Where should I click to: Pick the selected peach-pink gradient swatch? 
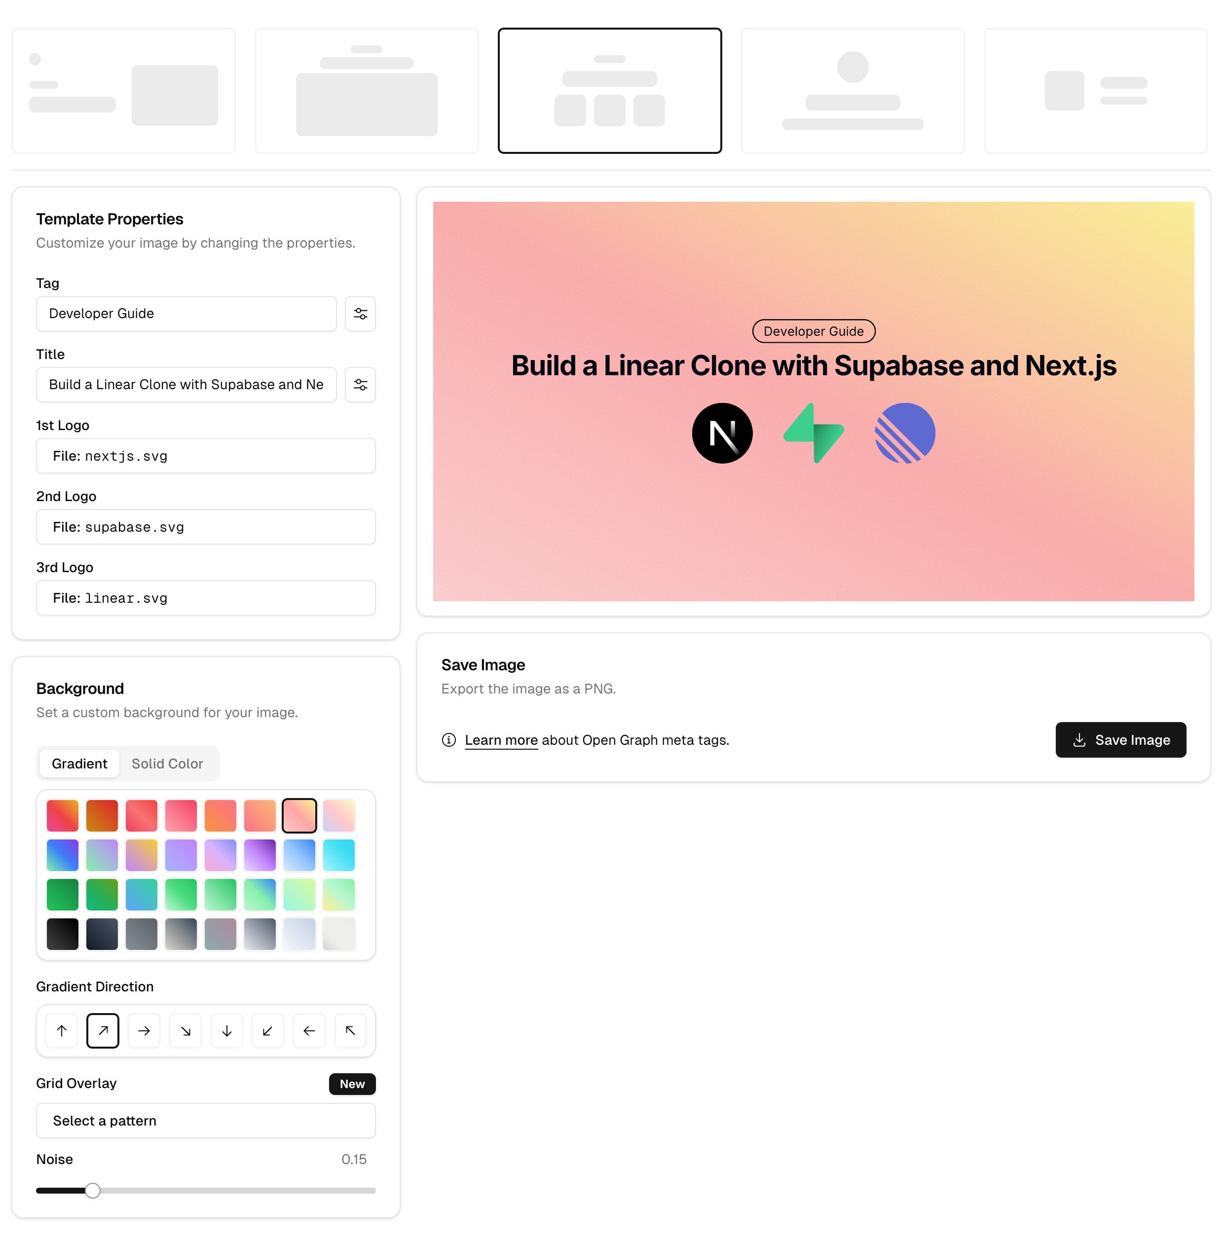299,815
